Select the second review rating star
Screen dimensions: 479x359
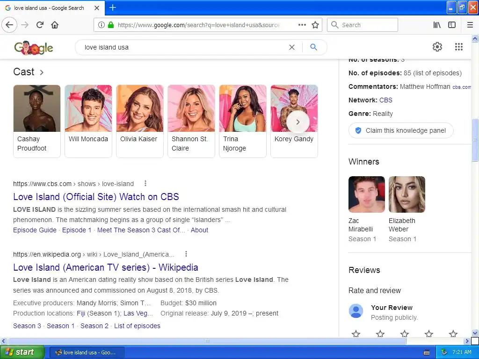[380, 333]
